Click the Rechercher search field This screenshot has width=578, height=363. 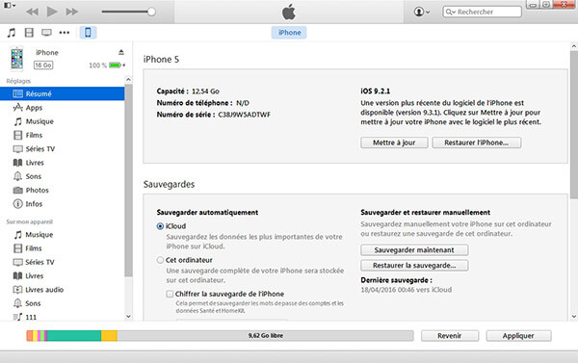click(483, 12)
